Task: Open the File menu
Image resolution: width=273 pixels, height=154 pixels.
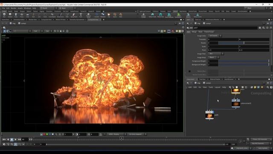Action: click(3, 8)
